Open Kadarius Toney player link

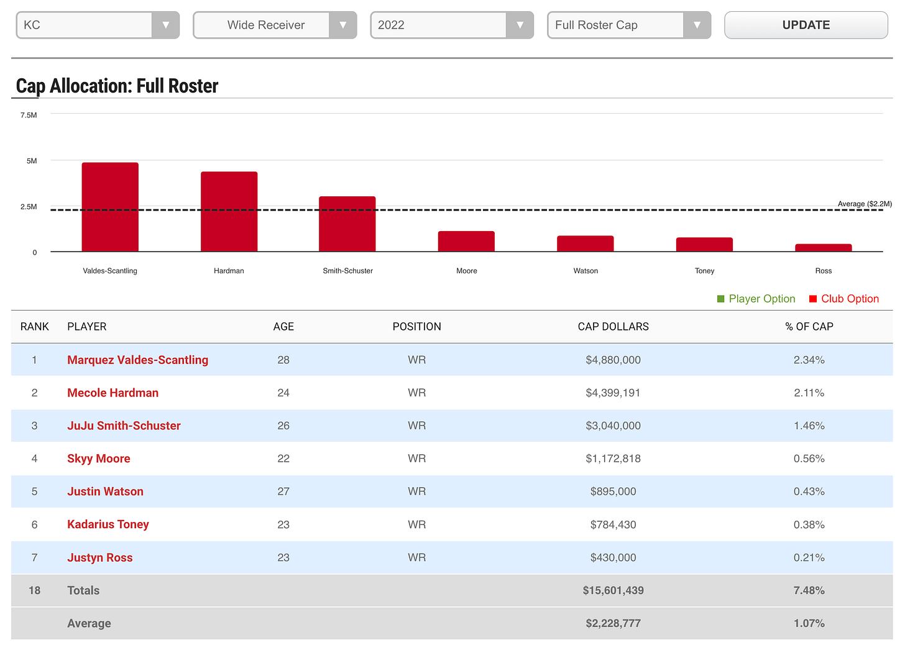tap(108, 524)
